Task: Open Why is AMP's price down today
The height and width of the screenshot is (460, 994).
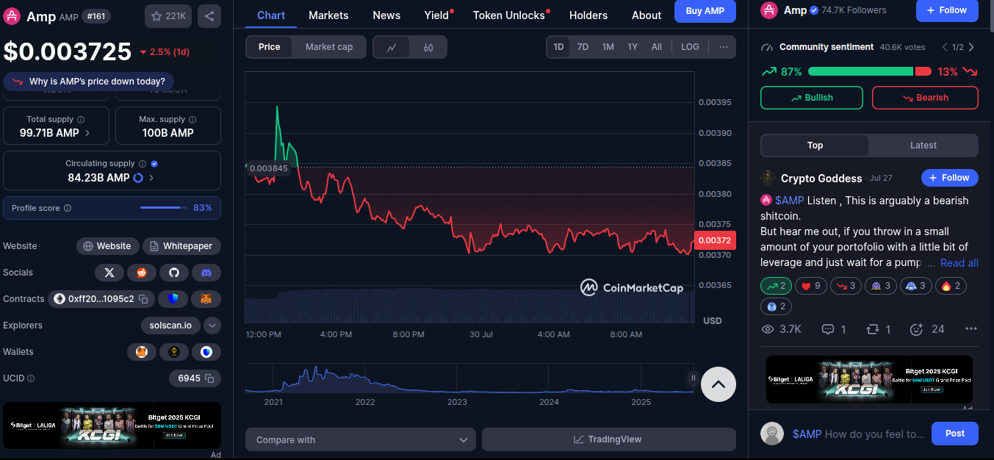Action: click(x=89, y=82)
